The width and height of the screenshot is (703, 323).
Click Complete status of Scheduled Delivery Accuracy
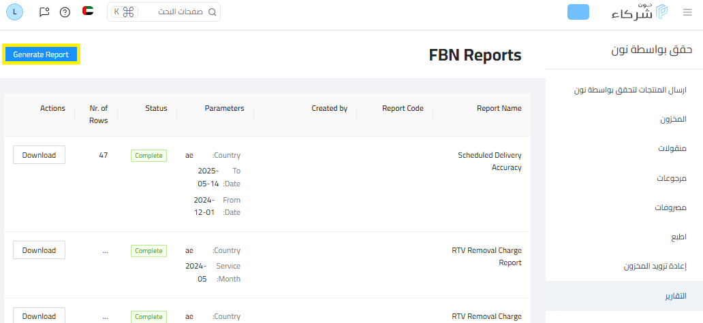[149, 156]
